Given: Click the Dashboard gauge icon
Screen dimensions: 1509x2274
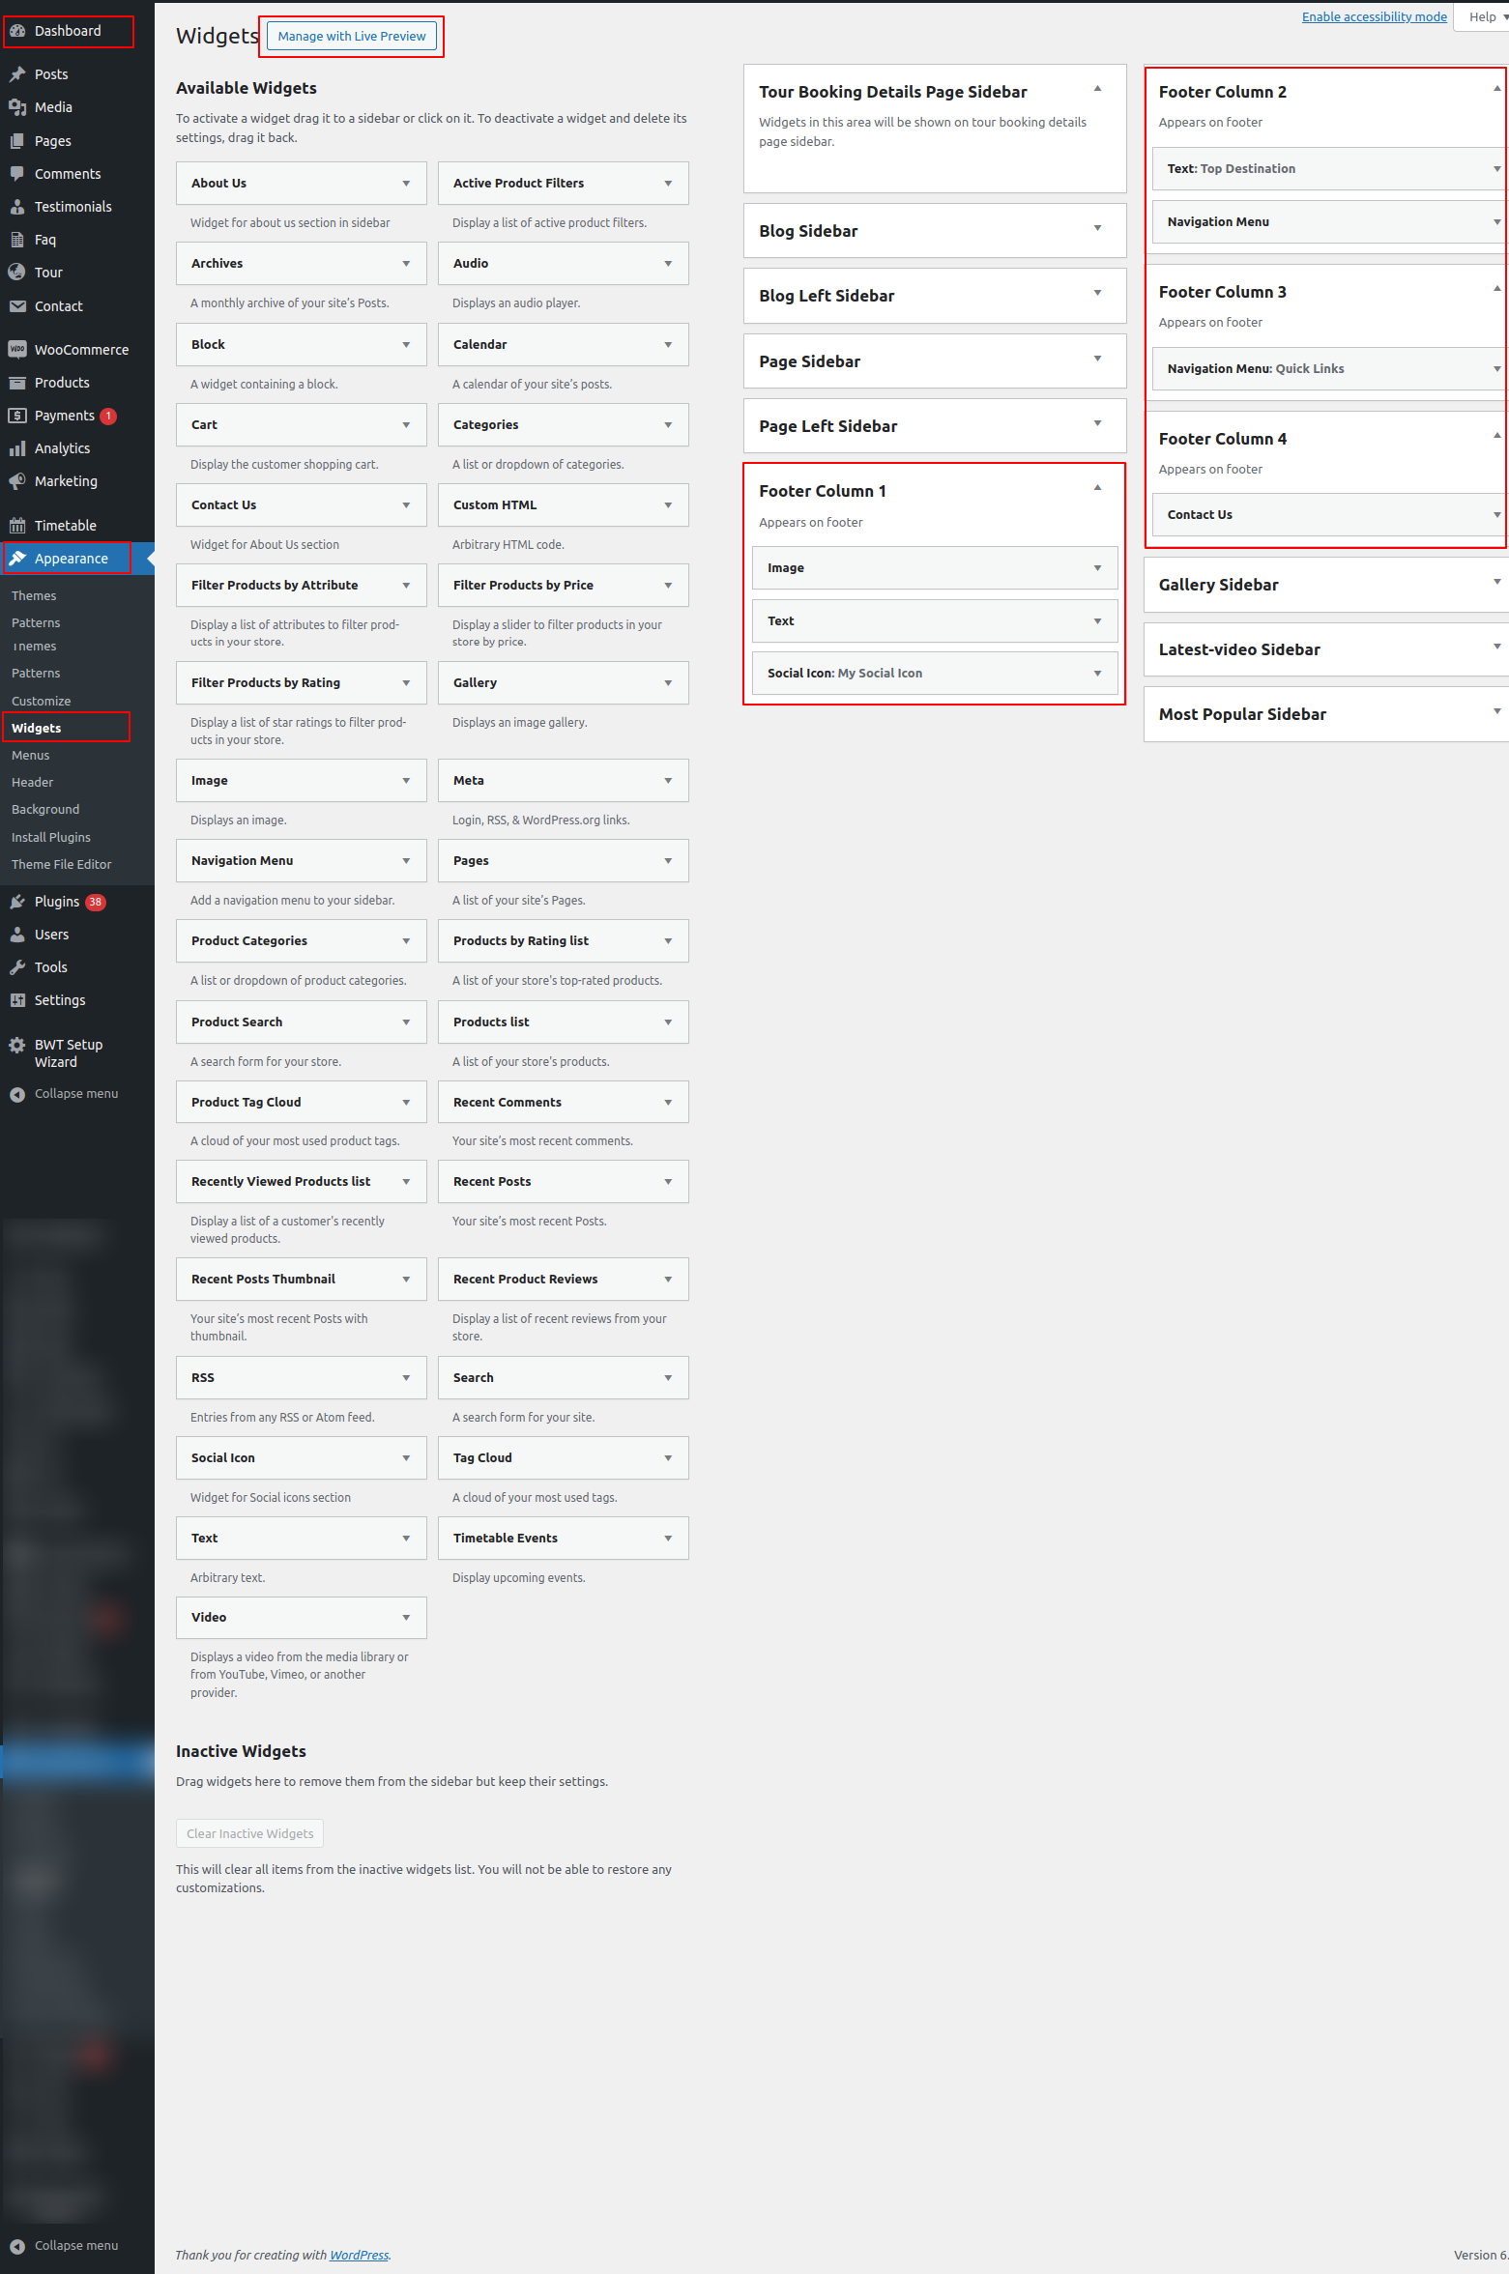Looking at the screenshot, I should point(17,31).
